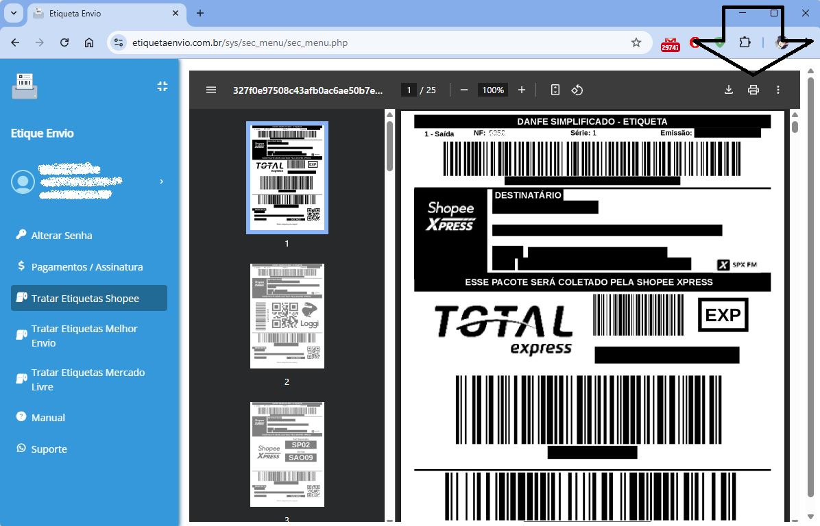The width and height of the screenshot is (820, 526).
Task: Download the PDF with the download icon
Action: pos(728,90)
